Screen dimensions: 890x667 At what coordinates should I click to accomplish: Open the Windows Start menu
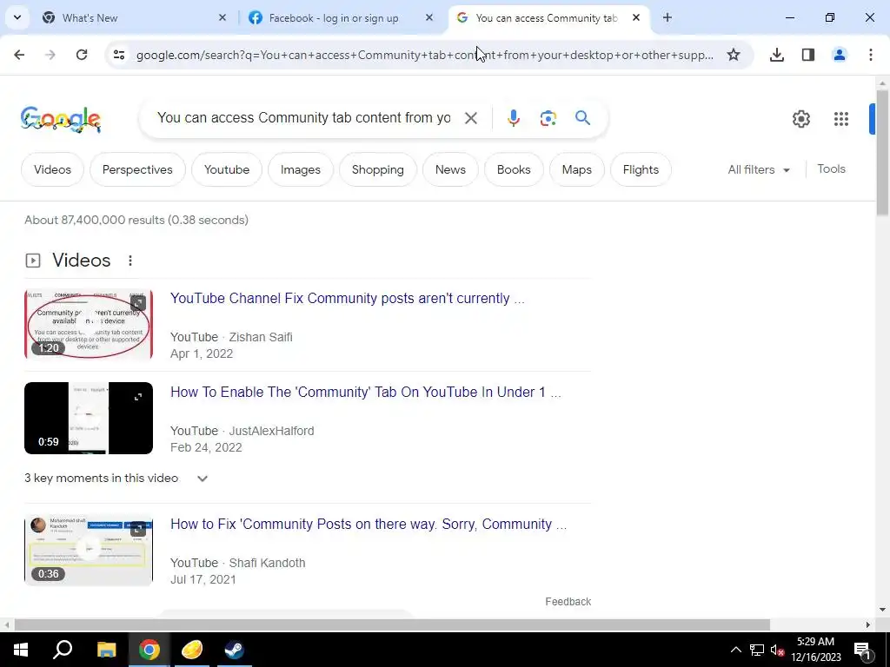click(20, 650)
